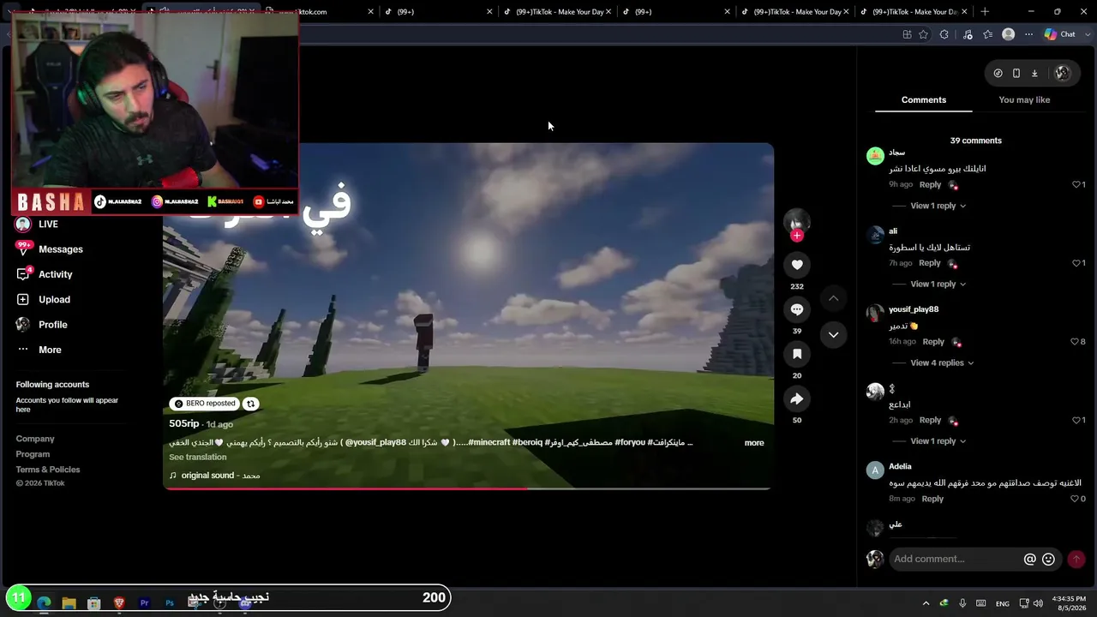This screenshot has height=617, width=1097.
Task: Go to the previous video with up arrow
Action: [833, 298]
